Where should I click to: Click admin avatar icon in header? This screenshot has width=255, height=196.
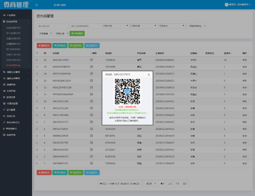(227, 5)
